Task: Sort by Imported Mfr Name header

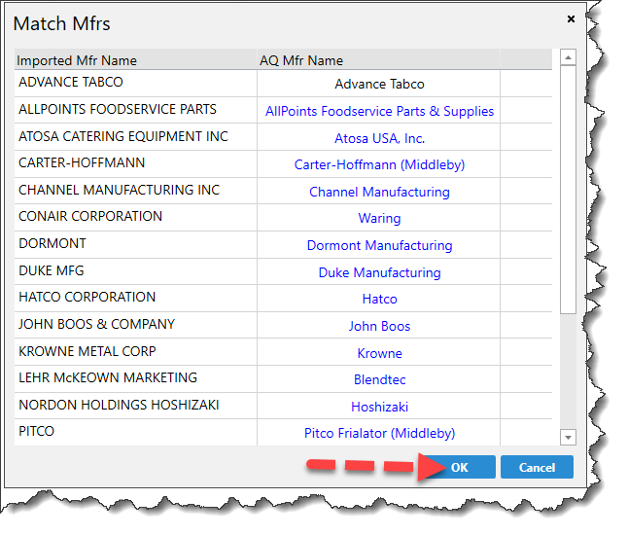Action: tap(77, 60)
